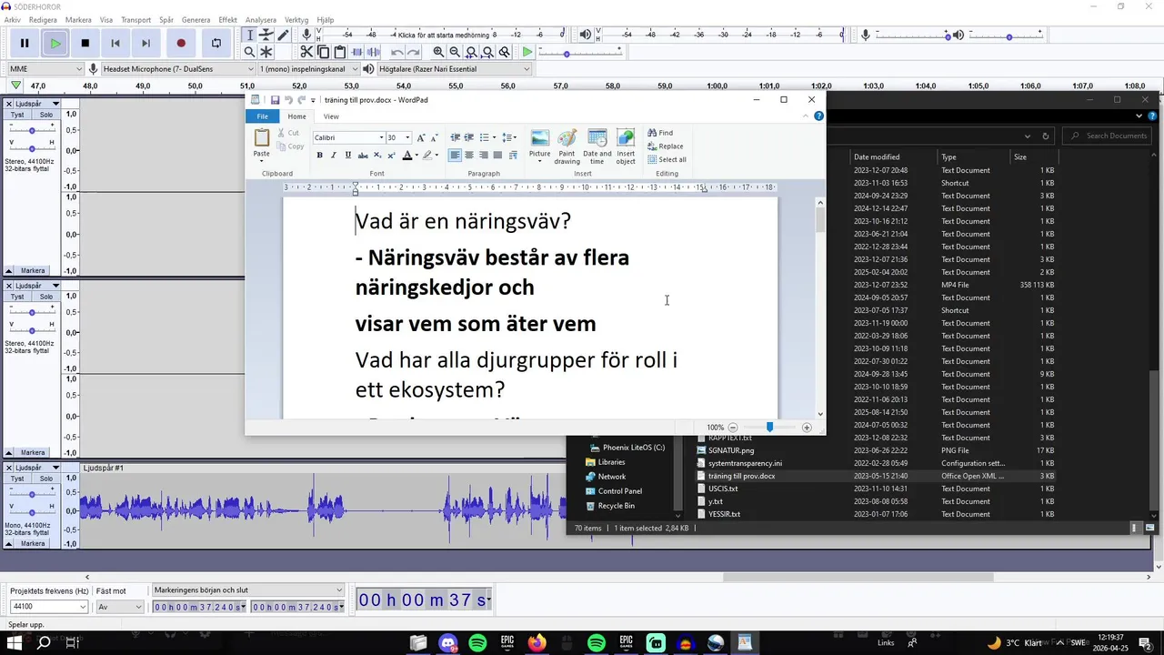Skip to start of the Audacity project
Screen dimensions: 1164x655
[115, 43]
